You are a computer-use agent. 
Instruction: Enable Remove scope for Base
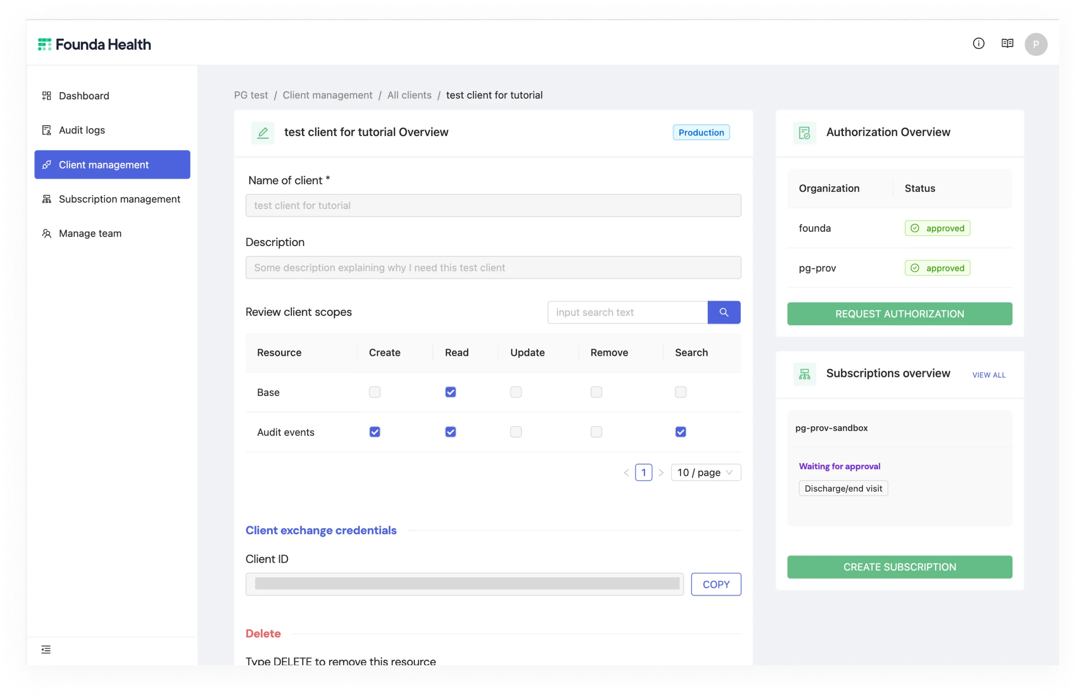click(x=596, y=392)
